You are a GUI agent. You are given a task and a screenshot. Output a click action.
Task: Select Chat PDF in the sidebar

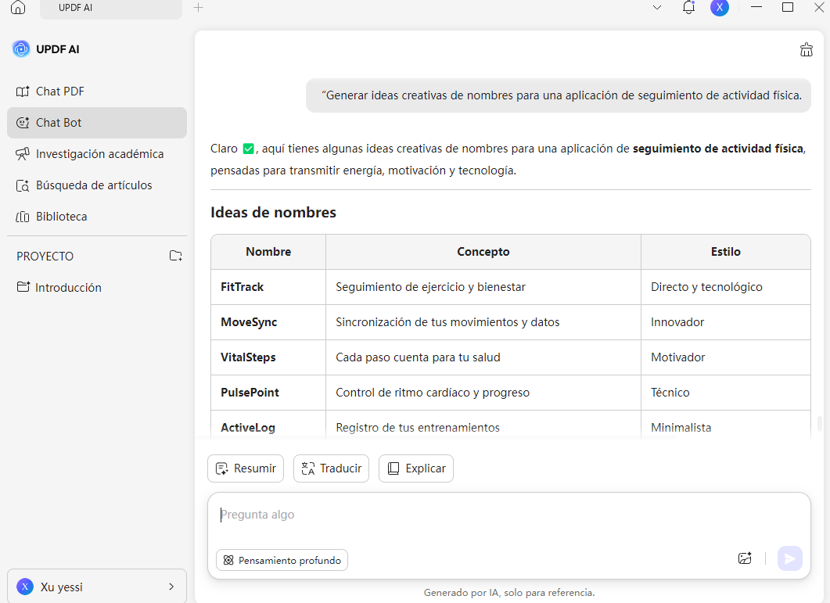[x=59, y=91]
